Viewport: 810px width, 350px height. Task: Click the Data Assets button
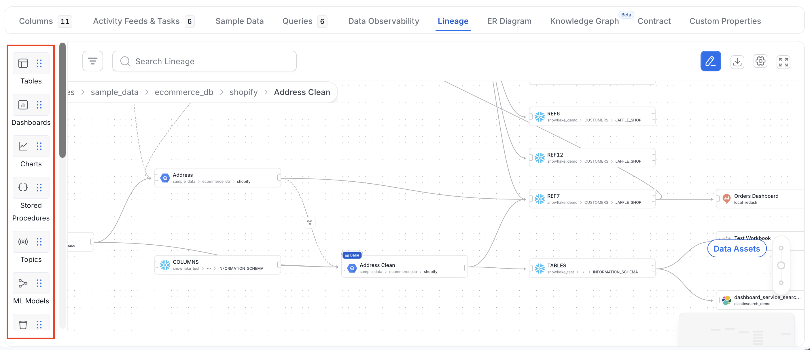pyautogui.click(x=737, y=249)
